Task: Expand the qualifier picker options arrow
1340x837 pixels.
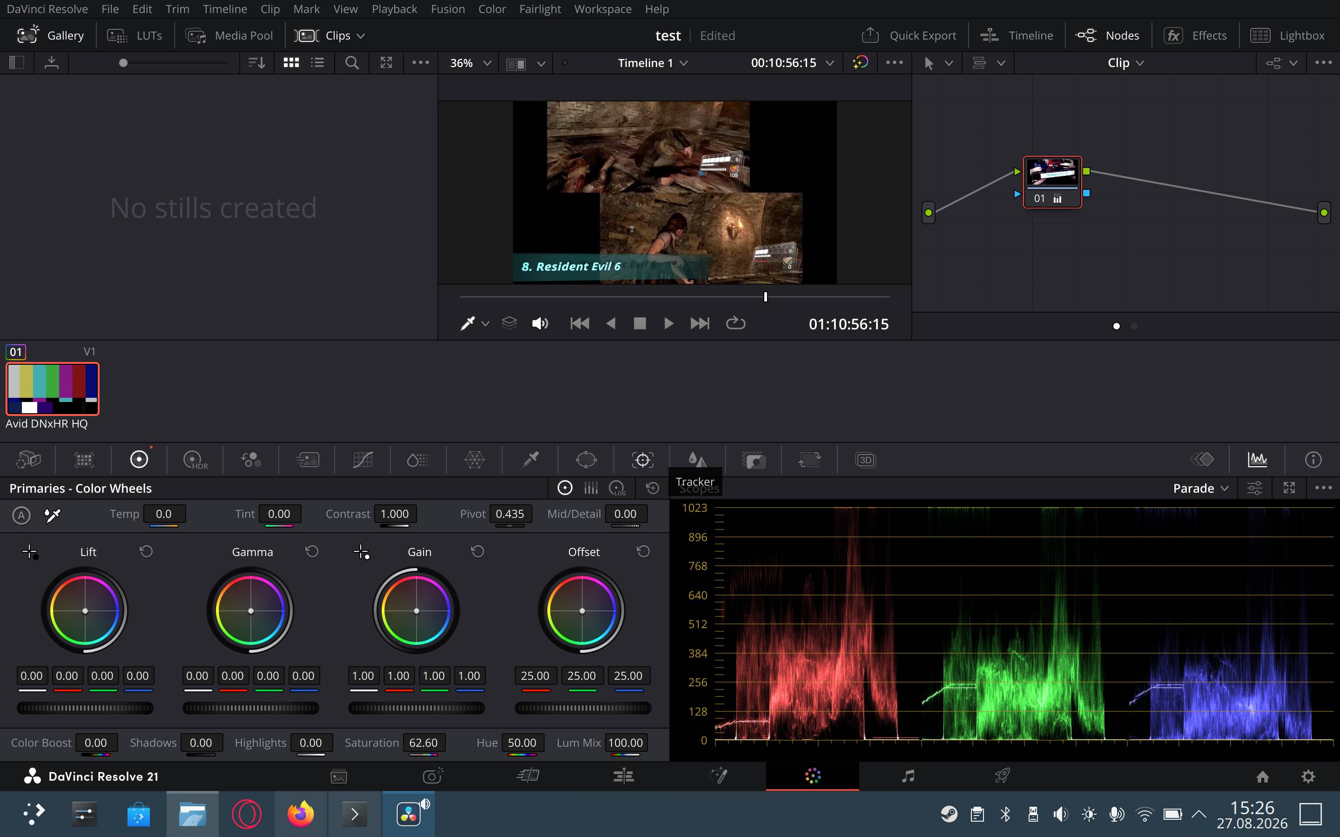Action: tap(485, 324)
